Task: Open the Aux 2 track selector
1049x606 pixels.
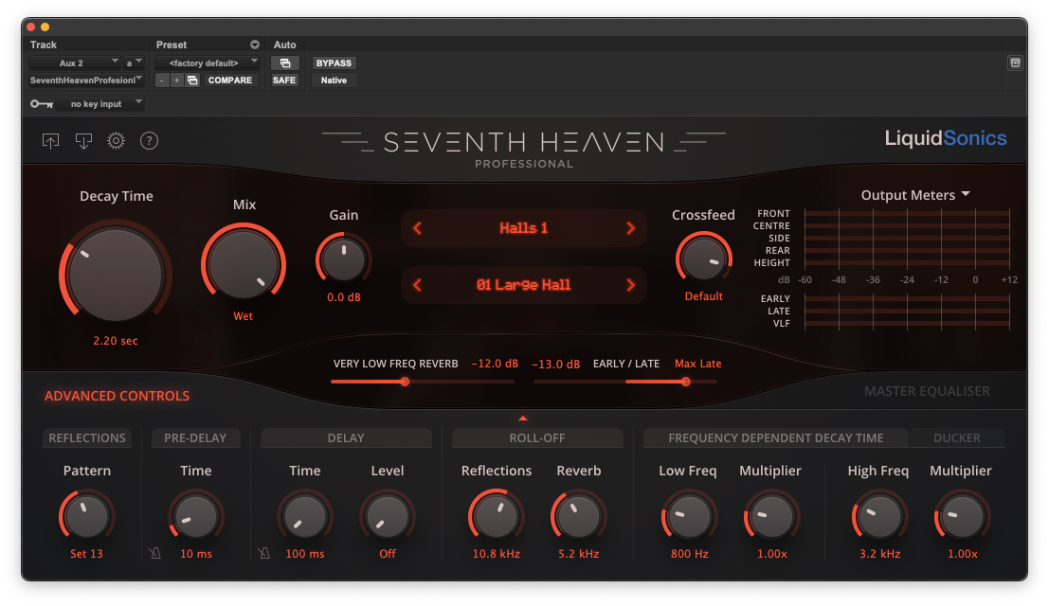Action: (74, 62)
